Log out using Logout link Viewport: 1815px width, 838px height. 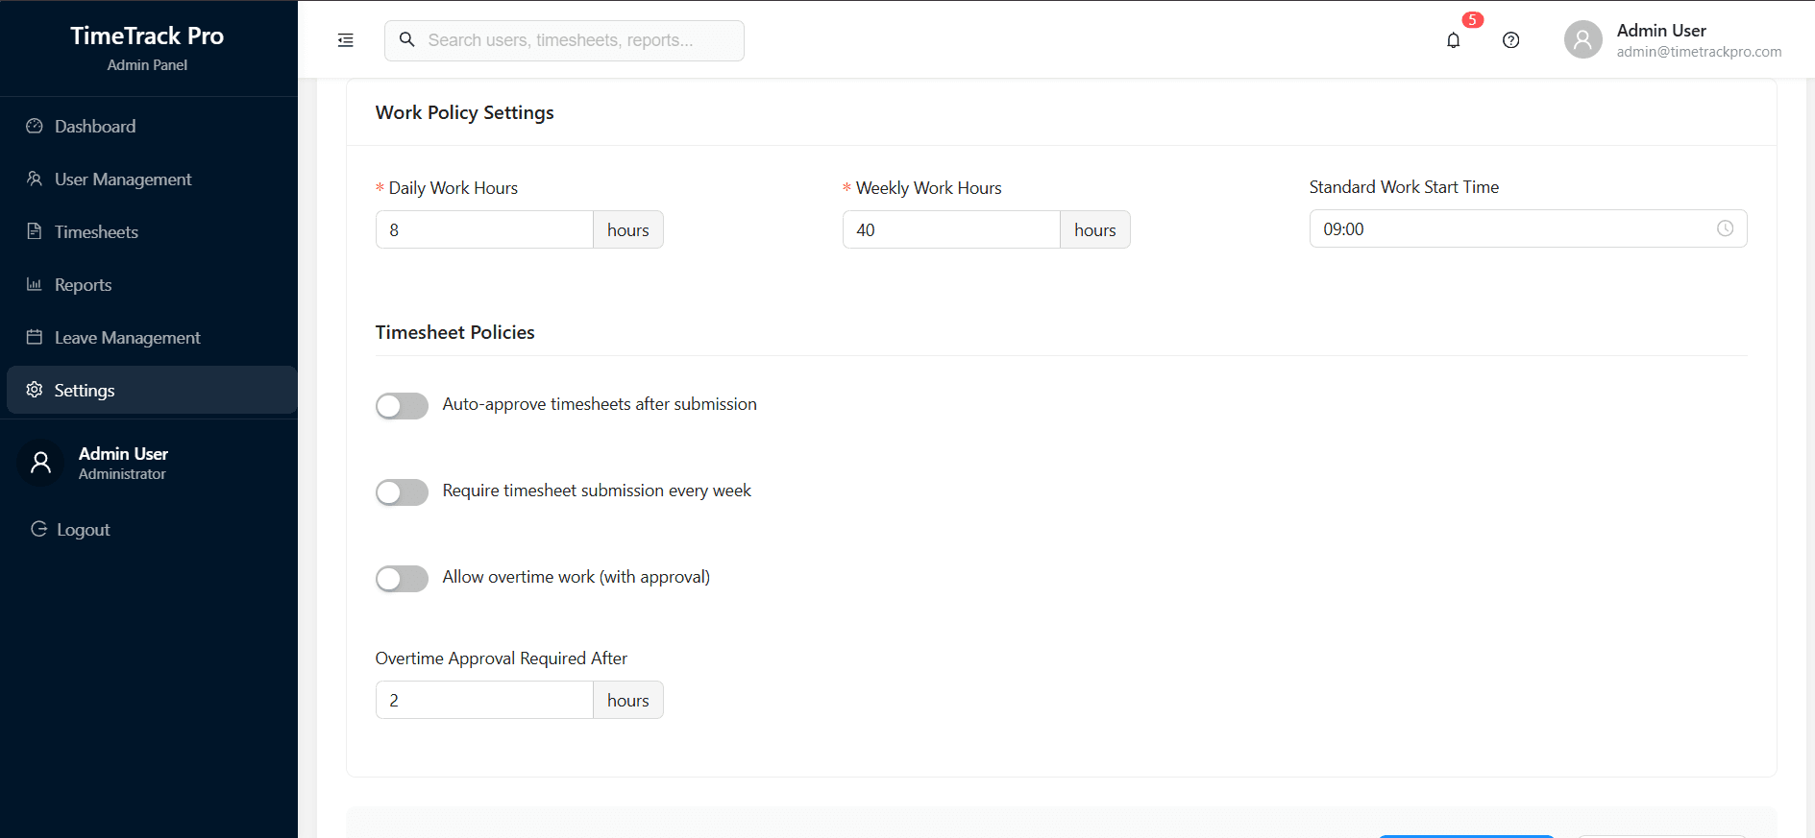click(x=83, y=530)
